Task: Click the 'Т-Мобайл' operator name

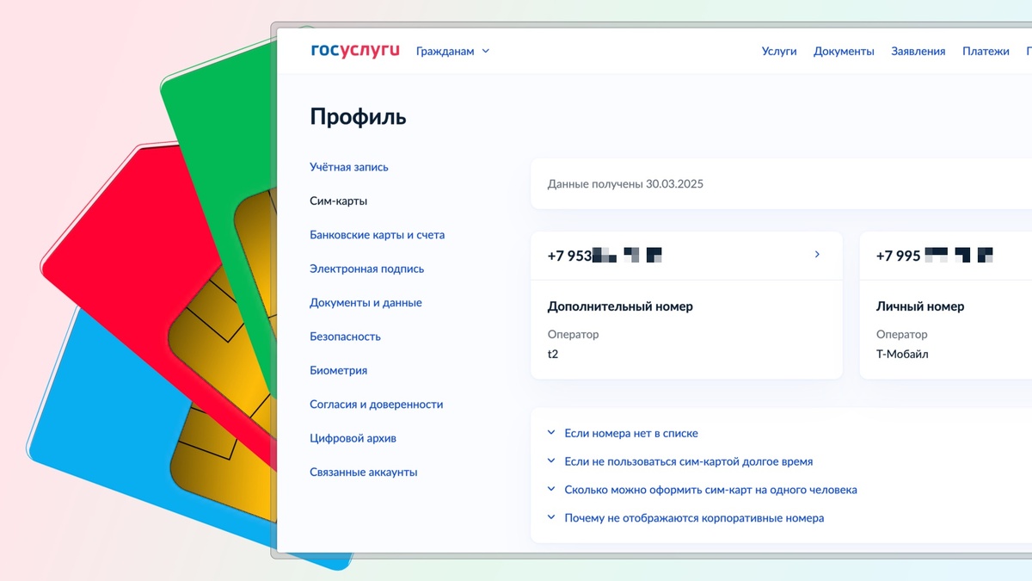Action: (x=902, y=354)
